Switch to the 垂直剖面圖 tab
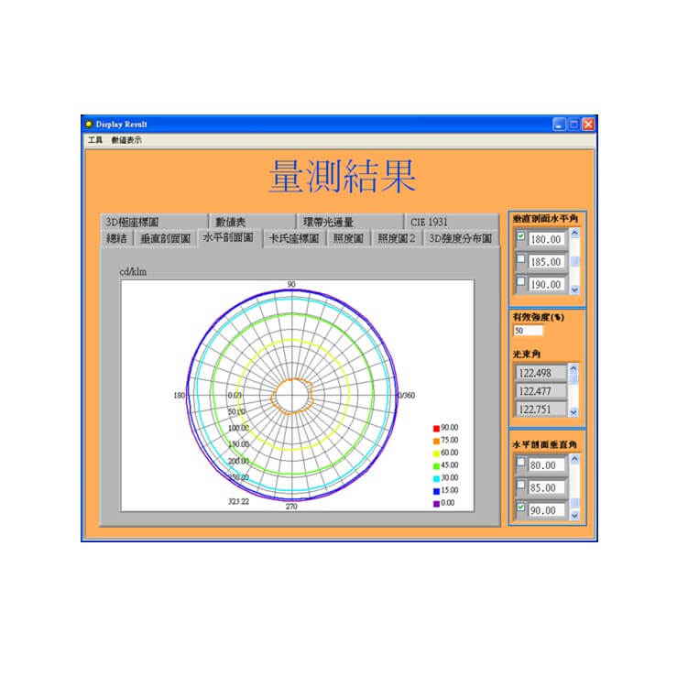The height and width of the screenshot is (677, 677). [166, 238]
